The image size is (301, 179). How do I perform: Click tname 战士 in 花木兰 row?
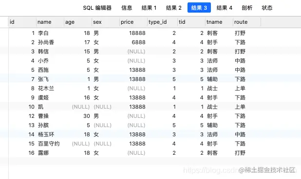[x=212, y=88]
